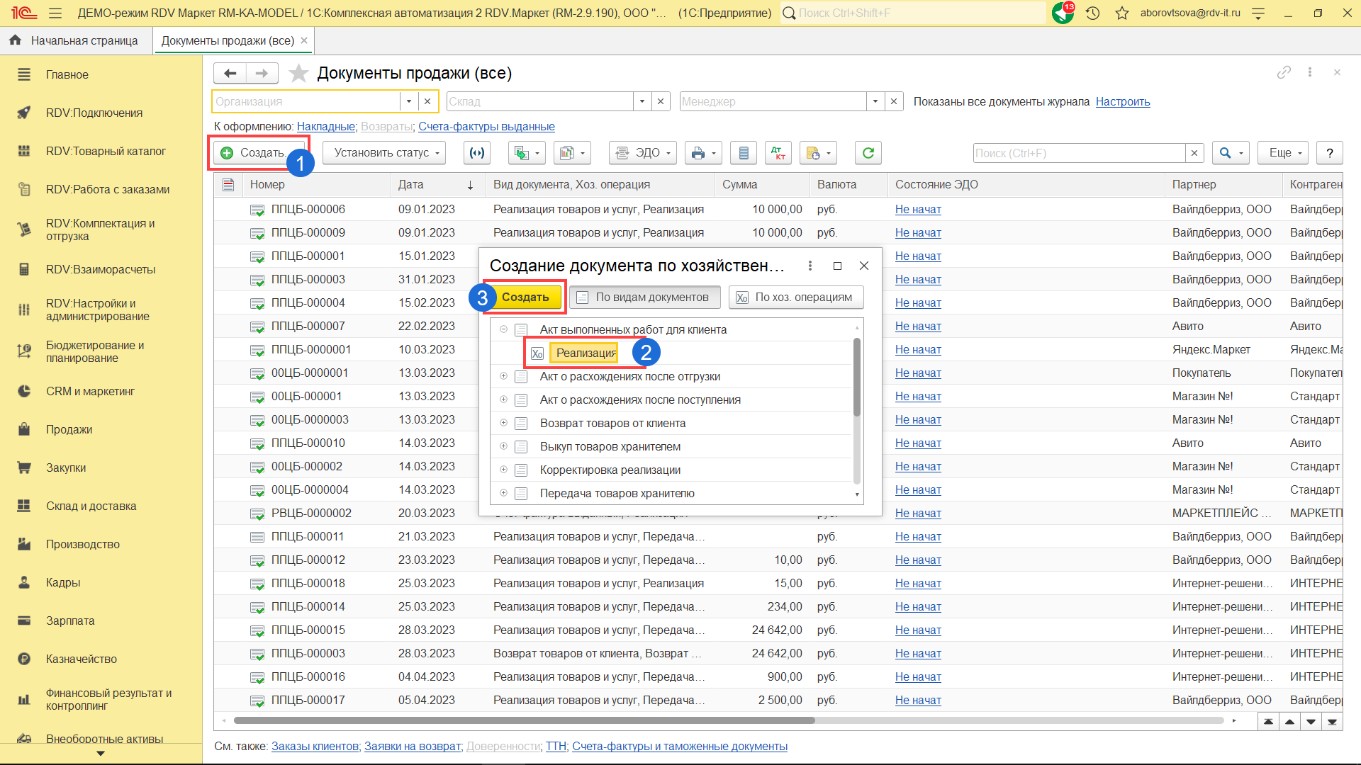Collapse 'Акт выполненных работ для клиента' node
The width and height of the screenshot is (1361, 765).
[x=503, y=329]
